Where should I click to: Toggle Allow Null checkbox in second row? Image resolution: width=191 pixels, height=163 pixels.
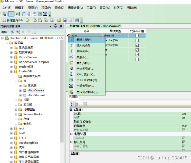(137, 40)
